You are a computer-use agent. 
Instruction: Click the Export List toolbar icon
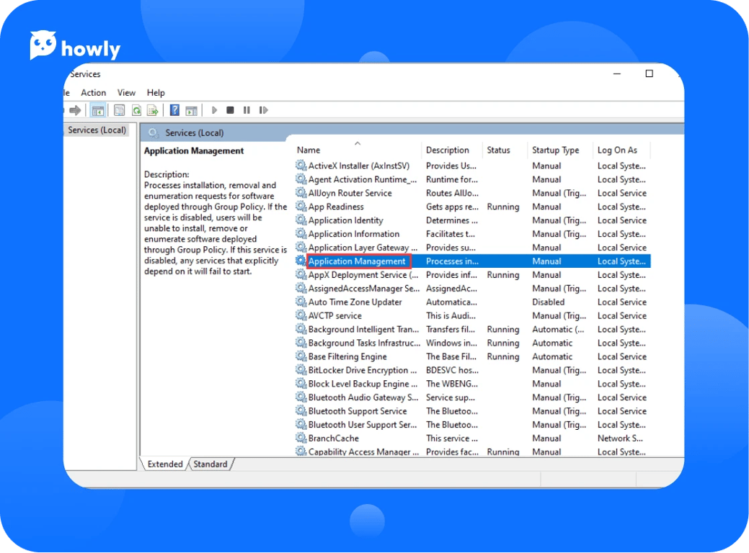[152, 110]
